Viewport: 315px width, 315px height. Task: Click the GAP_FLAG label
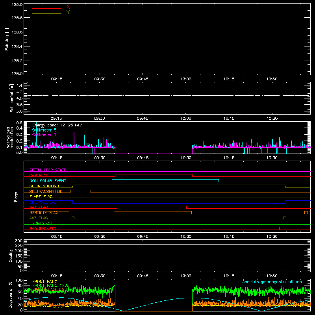(39, 175)
